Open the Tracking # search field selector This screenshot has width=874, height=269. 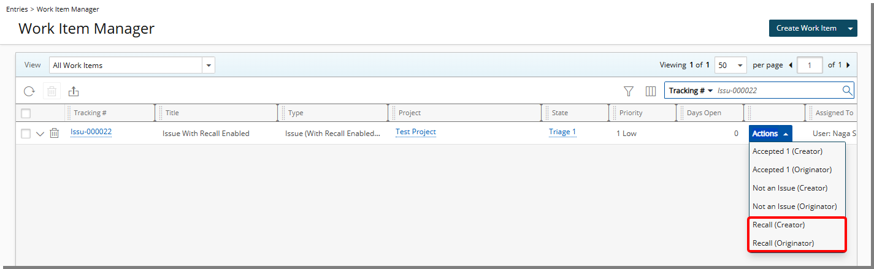[x=691, y=91]
